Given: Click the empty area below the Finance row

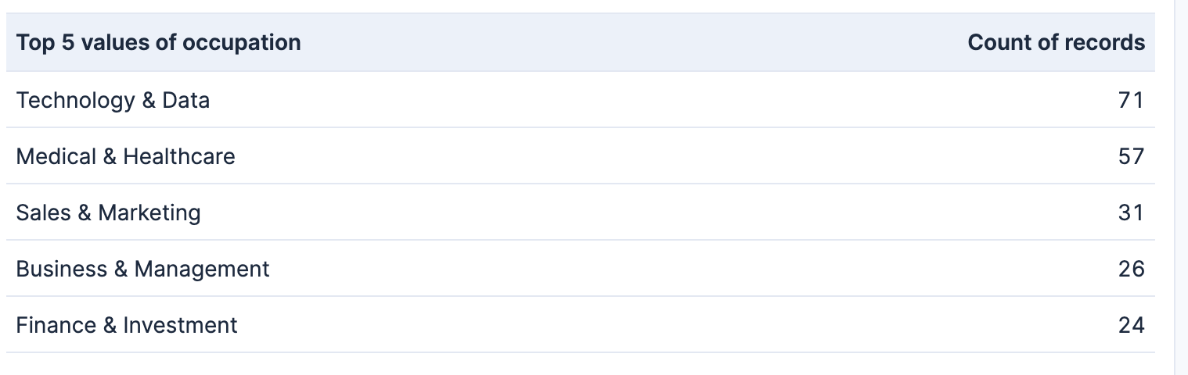Looking at the screenshot, I should coord(581,364).
